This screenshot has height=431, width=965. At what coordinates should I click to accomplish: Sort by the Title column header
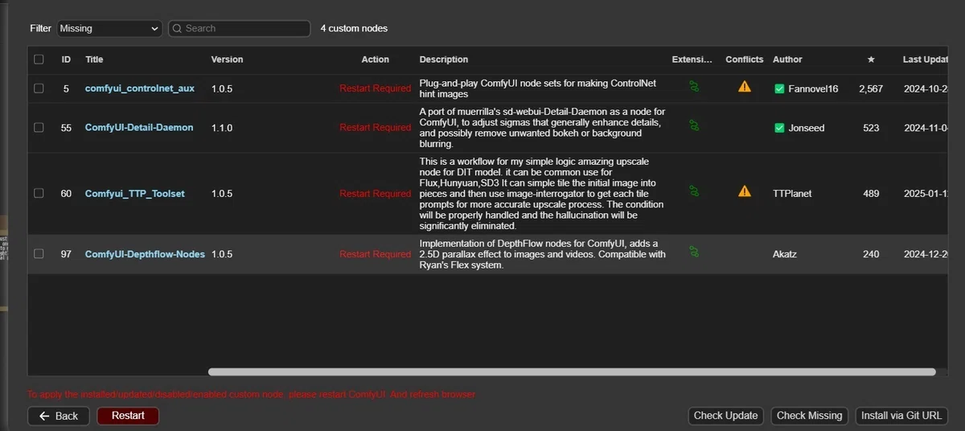[94, 60]
